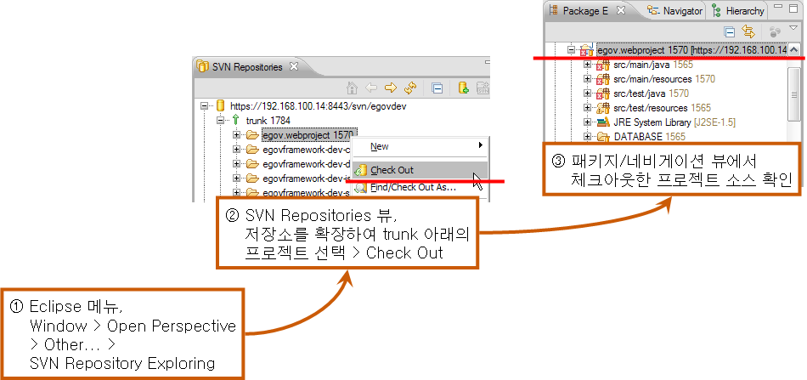This screenshot has width=807, height=380.
Task: Expand the src/main/java source folder
Action: pos(587,65)
